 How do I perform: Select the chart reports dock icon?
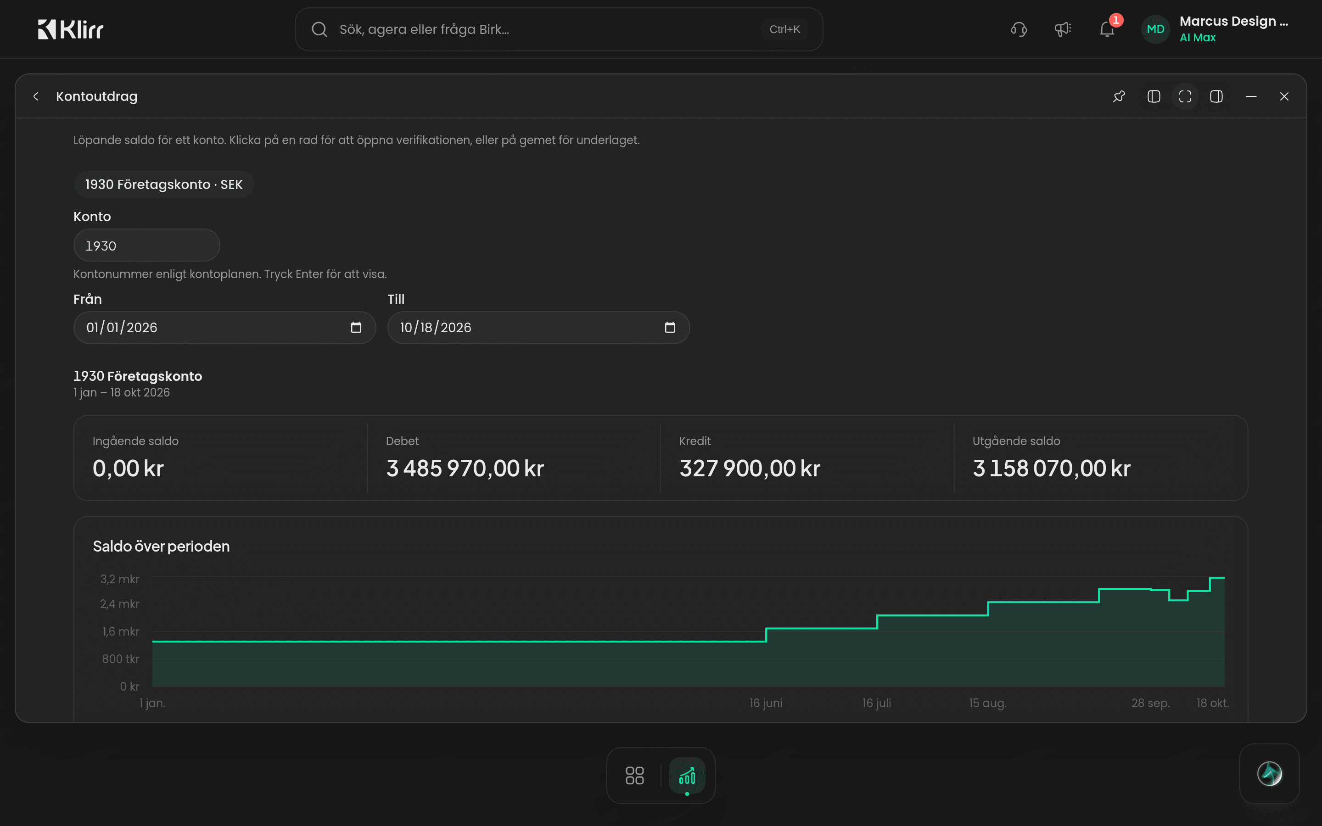687,775
